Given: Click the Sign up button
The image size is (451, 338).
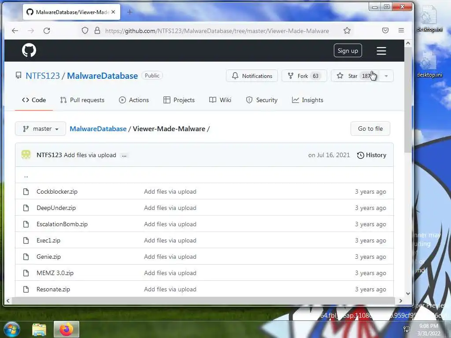Looking at the screenshot, I should 348,51.
